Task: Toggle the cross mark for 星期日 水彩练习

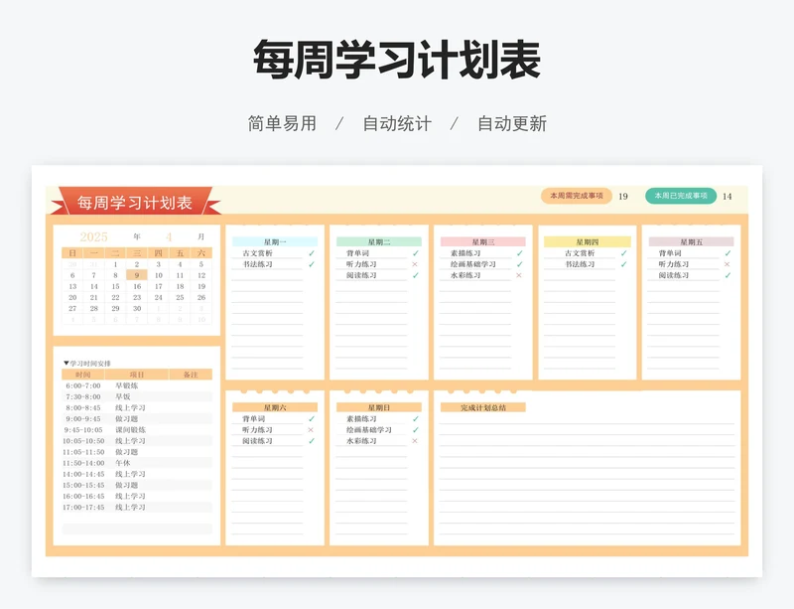Action: (x=415, y=441)
